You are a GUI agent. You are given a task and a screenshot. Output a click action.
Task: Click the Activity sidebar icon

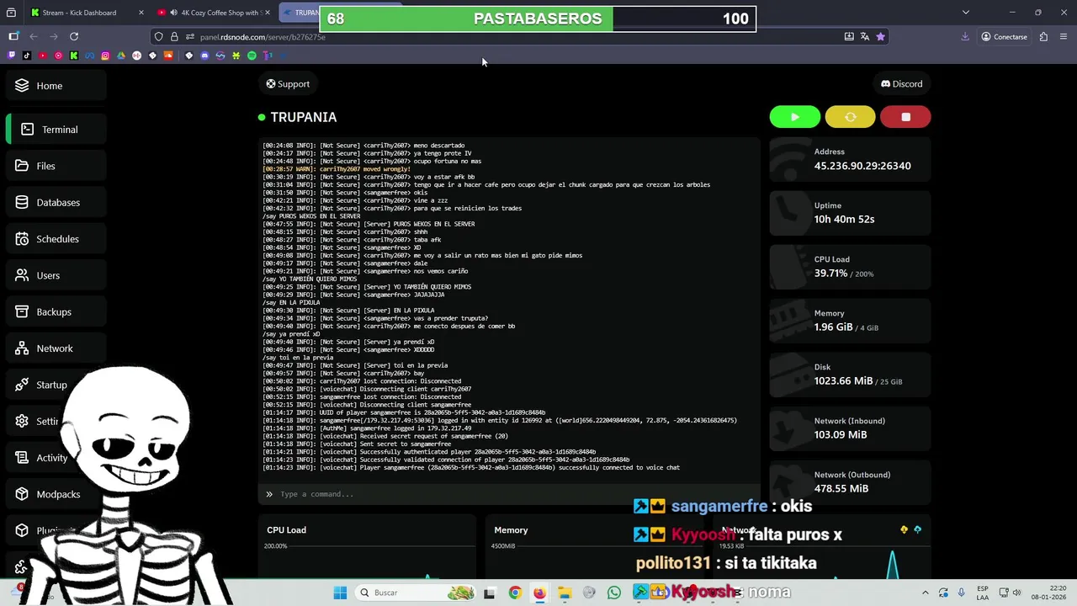coord(21,457)
